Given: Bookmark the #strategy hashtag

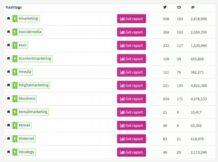Looking at the screenshot, I should tap(9, 152).
